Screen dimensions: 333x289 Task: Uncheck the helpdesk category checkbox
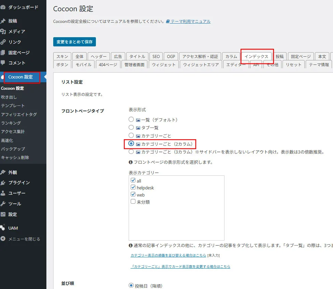pos(133,188)
